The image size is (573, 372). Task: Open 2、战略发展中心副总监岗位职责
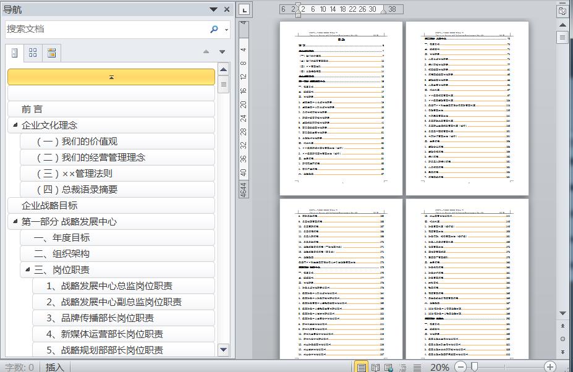point(124,302)
